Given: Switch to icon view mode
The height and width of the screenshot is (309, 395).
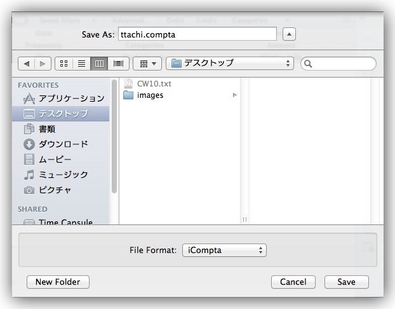Looking at the screenshot, I should 64,64.
